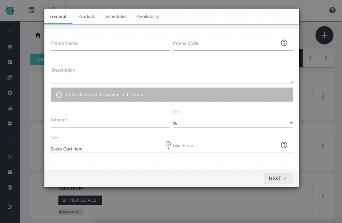Click the round plus add button
This screenshot has width=342, height=223.
(324, 35)
